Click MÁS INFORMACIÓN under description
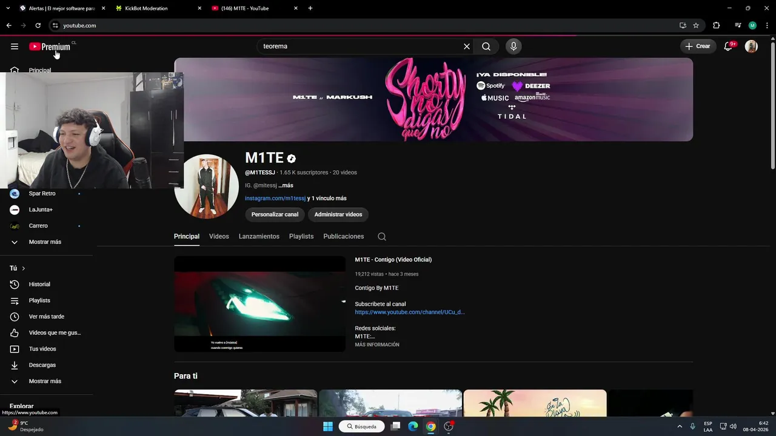Screen dimensions: 776x436 click(377, 345)
